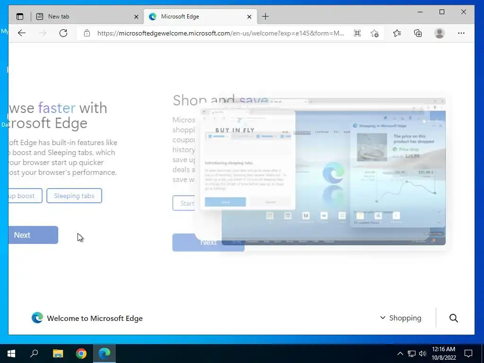Select the Microsoft Edge tab

point(200,17)
